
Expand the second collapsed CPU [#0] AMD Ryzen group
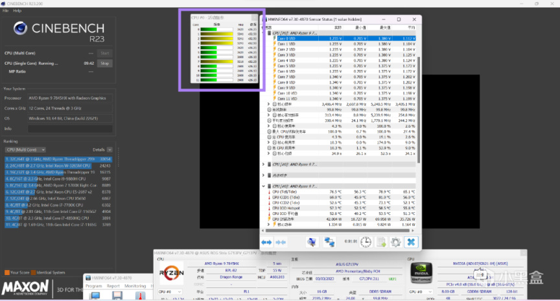pyautogui.click(x=264, y=164)
